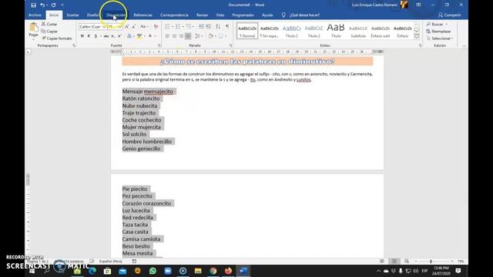Viewport: 493px width, 277px height.
Task: Switch to print layout view in status bar
Action: pos(394,262)
